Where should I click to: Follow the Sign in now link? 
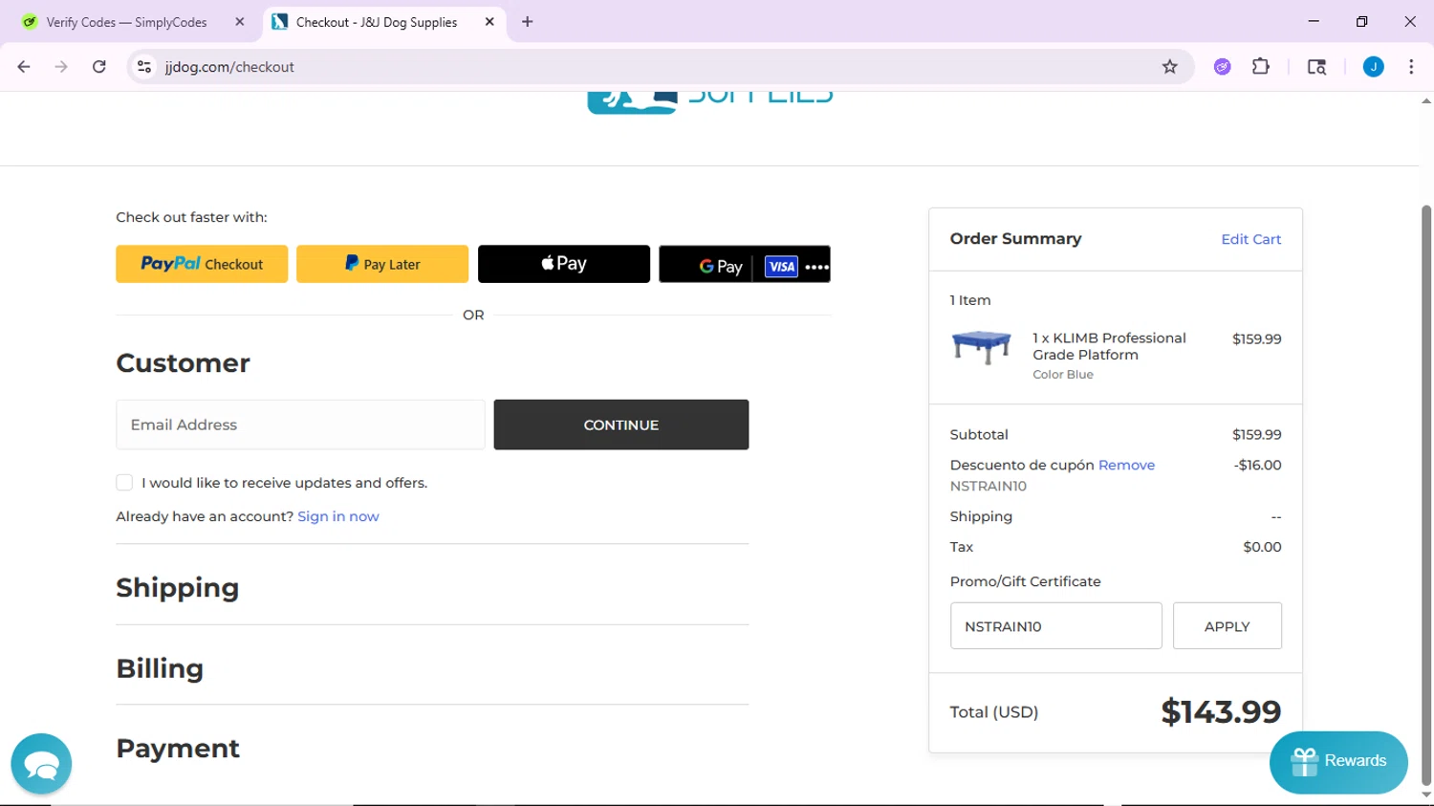tap(338, 516)
